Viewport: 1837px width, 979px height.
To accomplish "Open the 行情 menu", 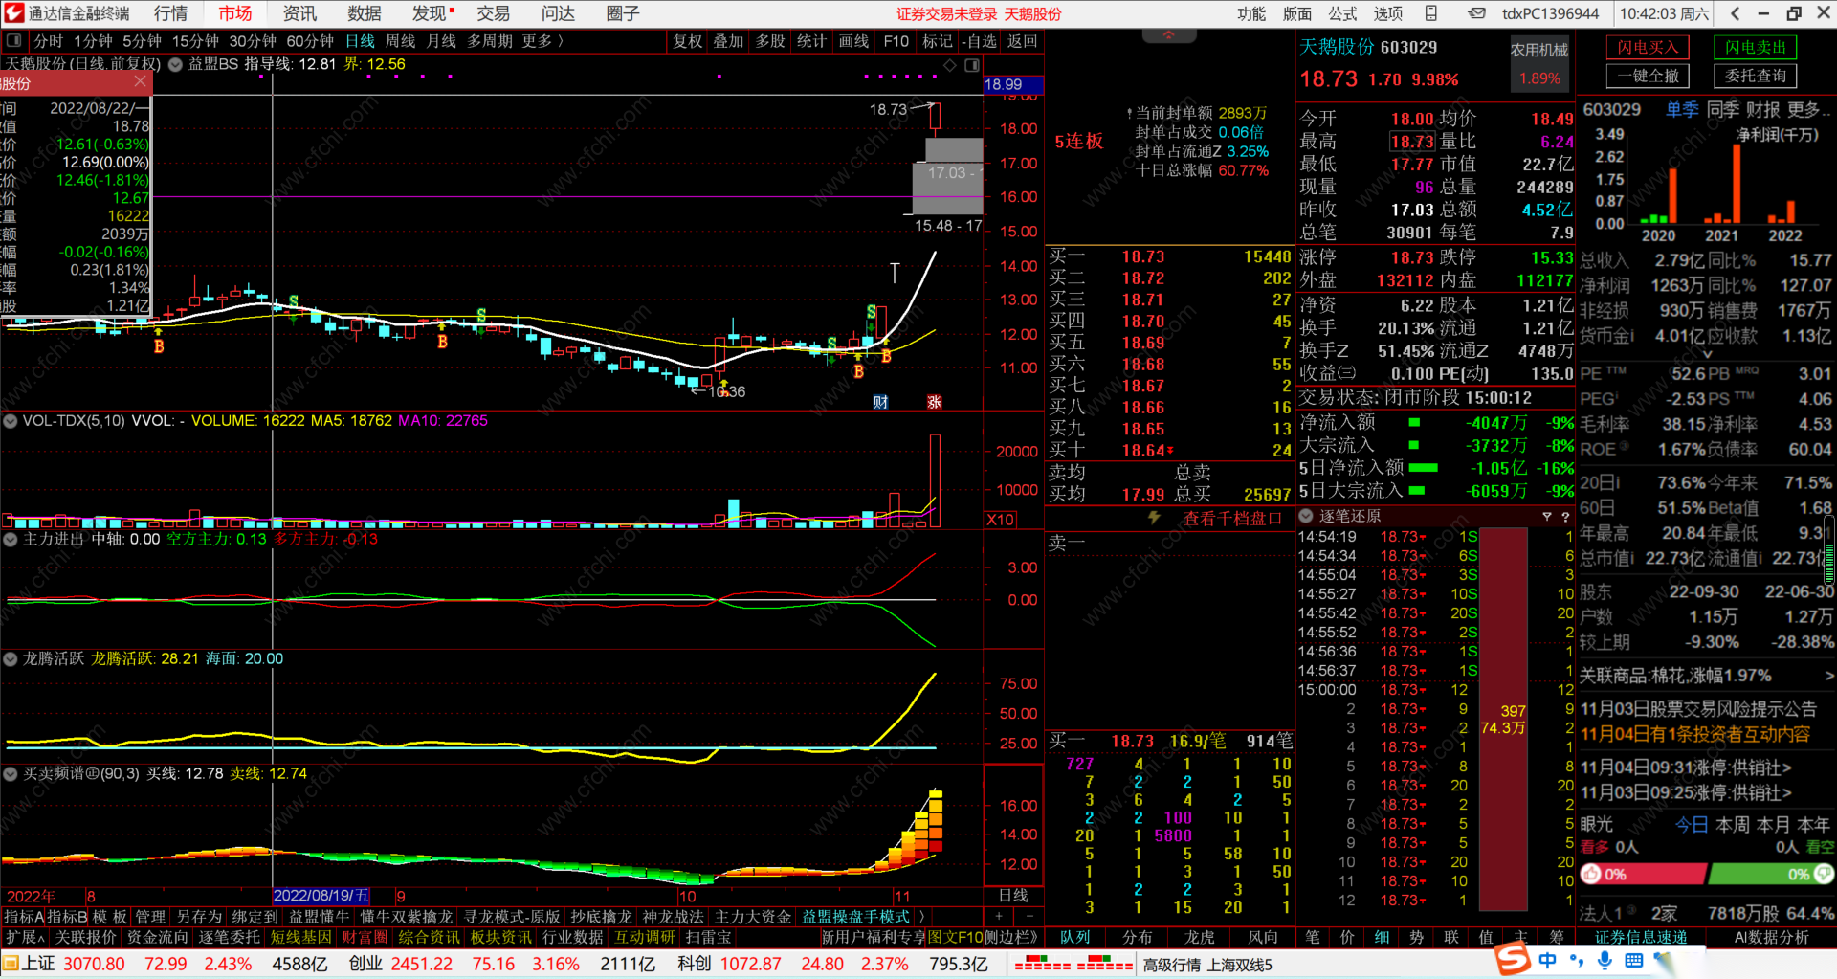I will (x=170, y=13).
